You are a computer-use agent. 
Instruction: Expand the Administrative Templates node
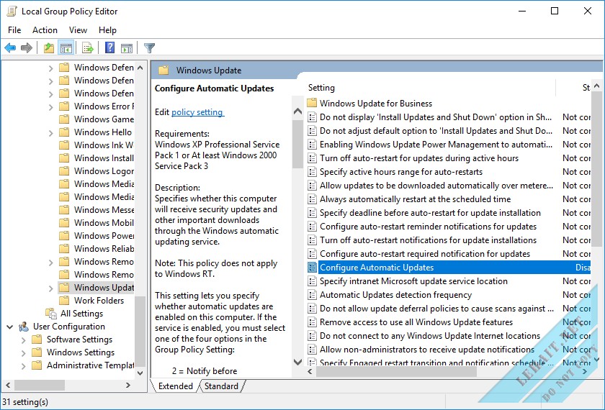click(23, 366)
